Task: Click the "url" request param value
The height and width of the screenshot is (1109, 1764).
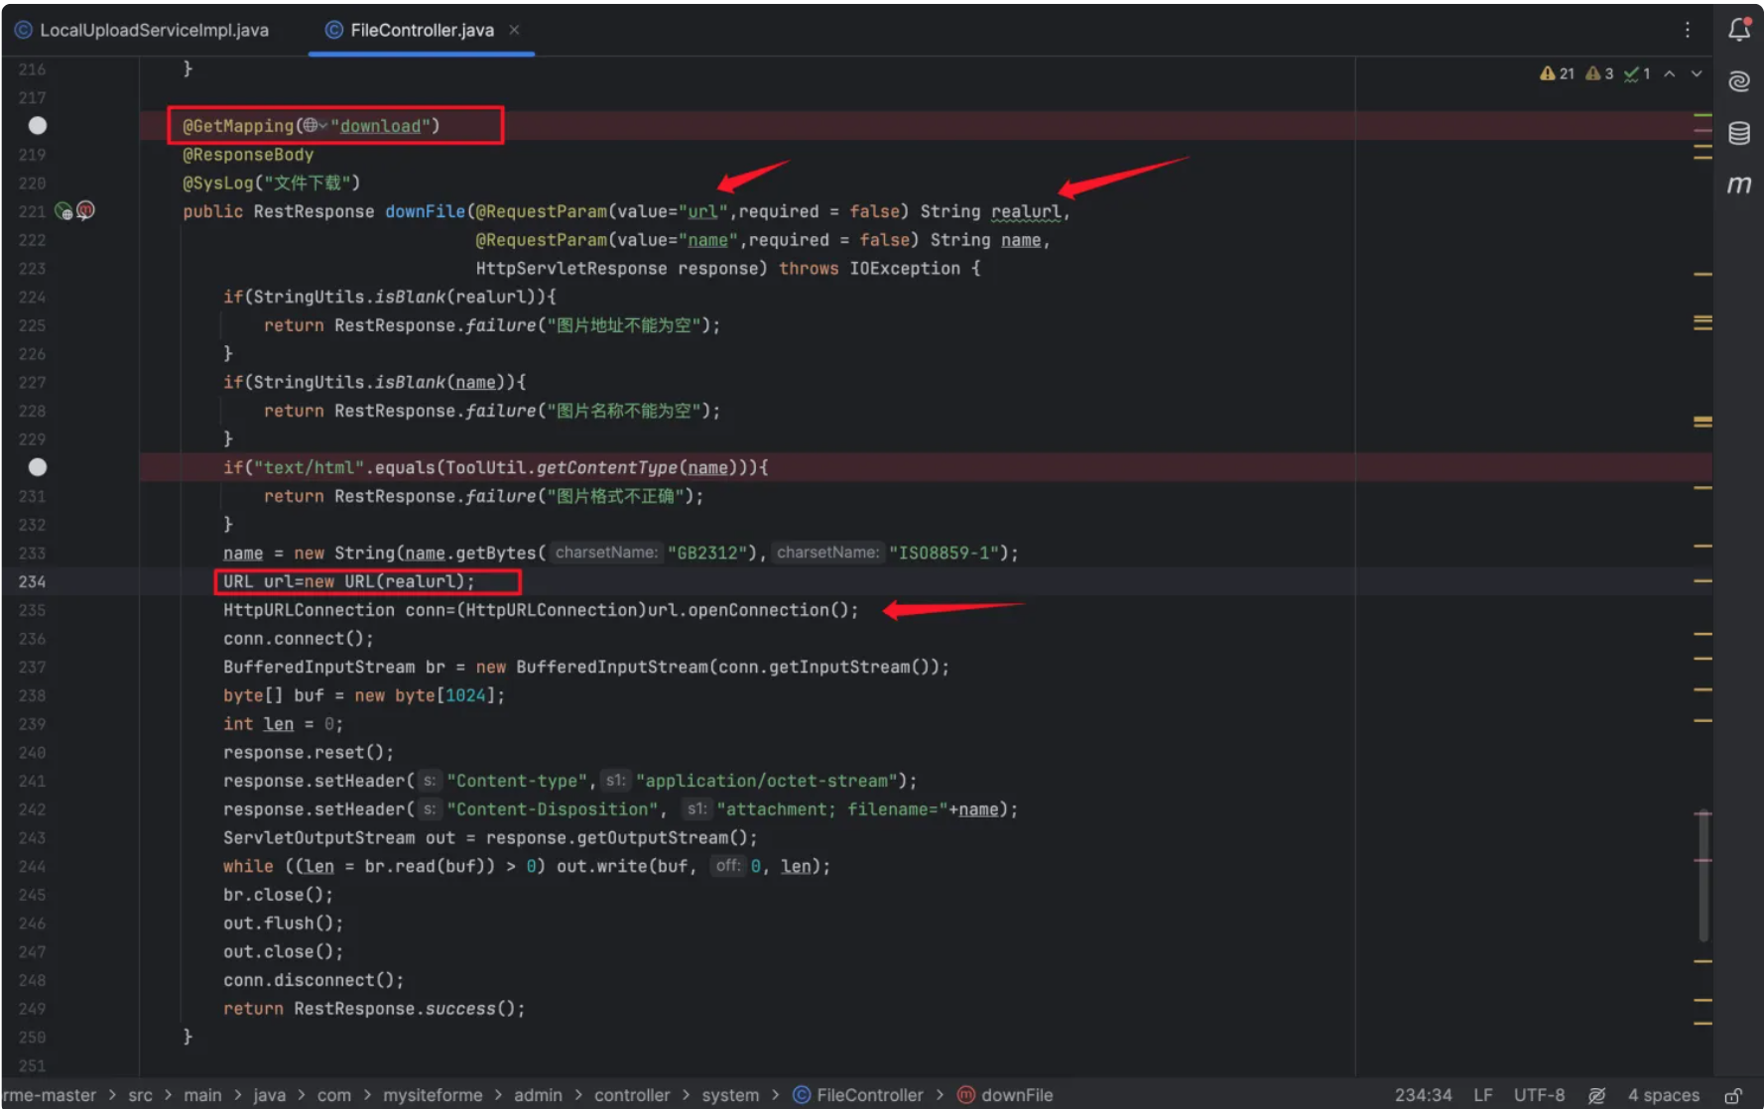Action: [x=702, y=211]
